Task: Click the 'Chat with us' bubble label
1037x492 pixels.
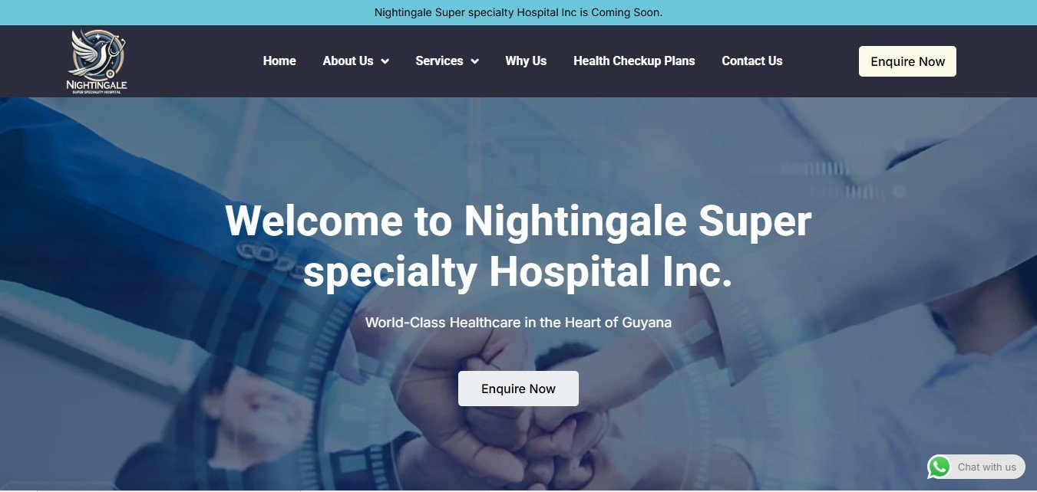Action: point(986,467)
